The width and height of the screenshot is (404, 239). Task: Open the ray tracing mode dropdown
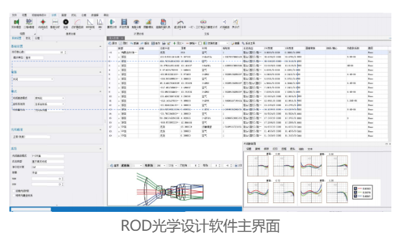pos(49,98)
